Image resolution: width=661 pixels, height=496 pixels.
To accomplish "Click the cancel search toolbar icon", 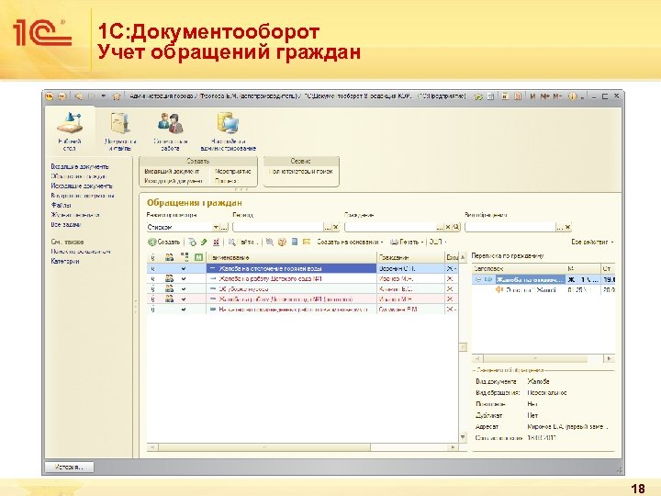I will pyautogui.click(x=270, y=242).
